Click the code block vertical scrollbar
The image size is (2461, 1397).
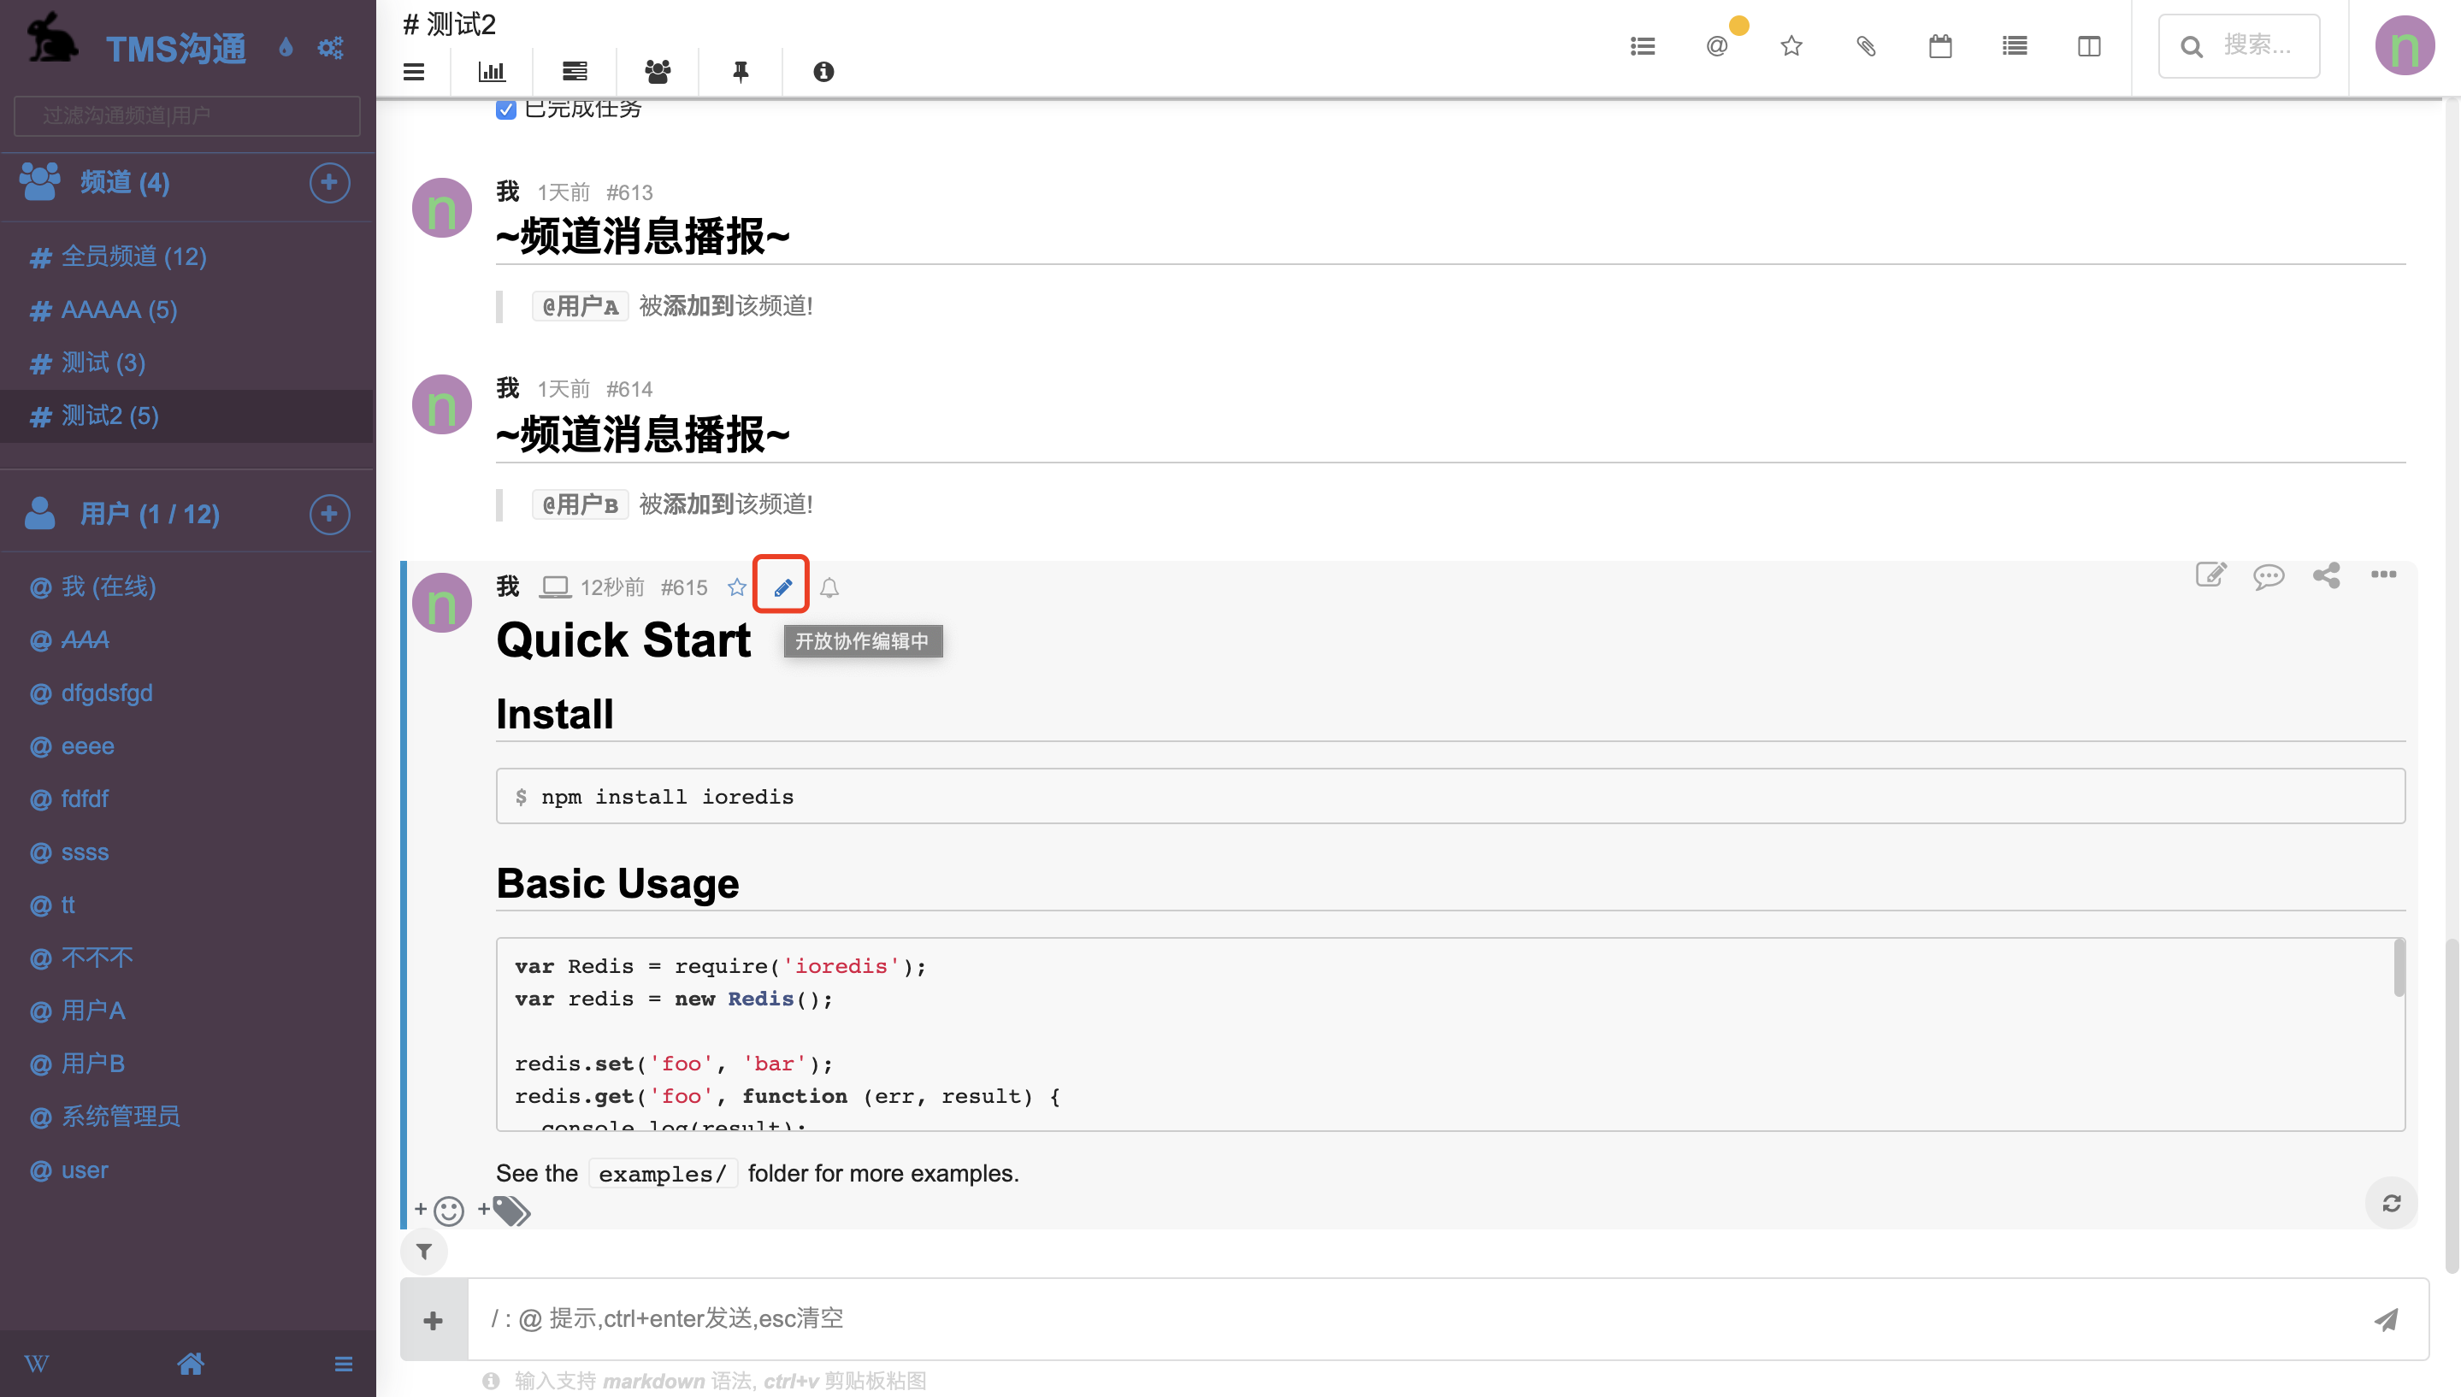[x=2398, y=969]
